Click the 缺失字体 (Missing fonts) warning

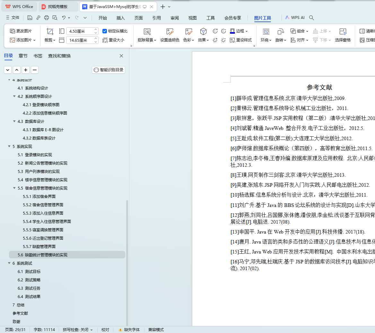(x=129, y=330)
